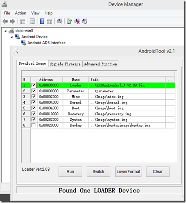Screen dimensions: 186x203
Task: Select the Android Device tree label
Action: 34,37
